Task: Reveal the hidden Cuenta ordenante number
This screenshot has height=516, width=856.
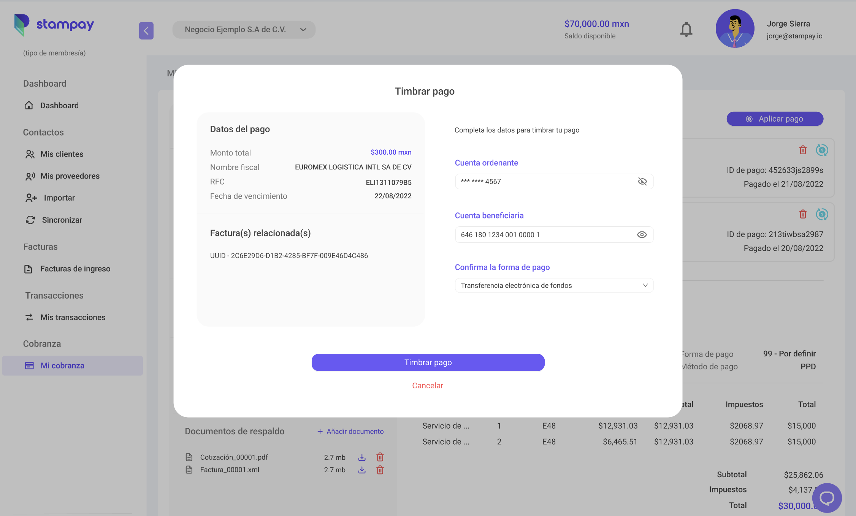Action: pyautogui.click(x=643, y=181)
